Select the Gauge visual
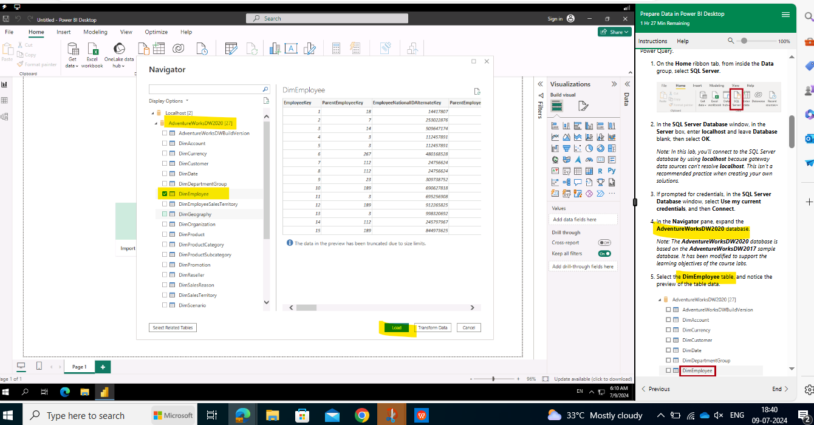The height and width of the screenshot is (425, 814). [589, 160]
